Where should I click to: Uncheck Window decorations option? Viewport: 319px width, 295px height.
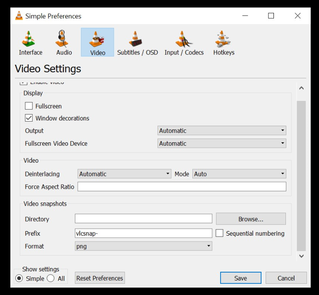point(29,118)
